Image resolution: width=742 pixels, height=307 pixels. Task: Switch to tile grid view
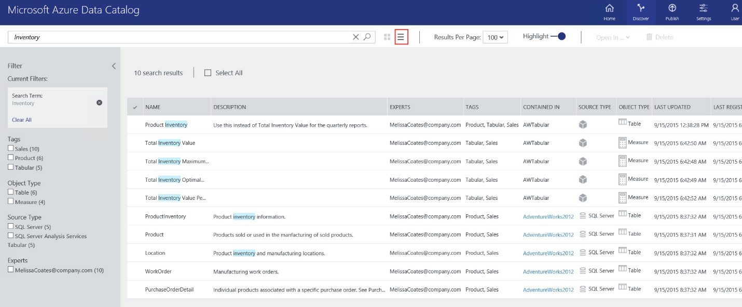(387, 37)
